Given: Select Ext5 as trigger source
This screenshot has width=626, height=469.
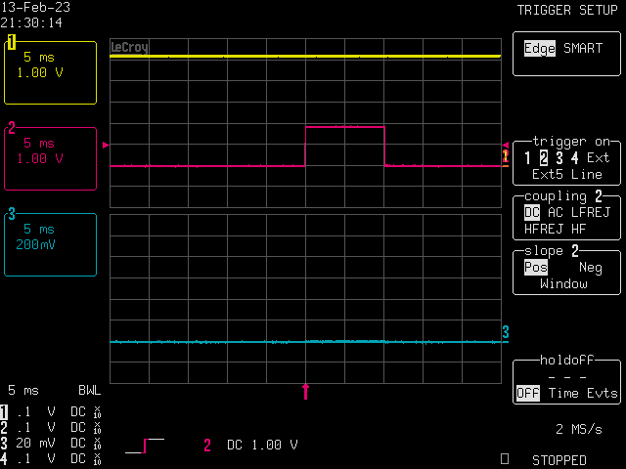Looking at the screenshot, I should pyautogui.click(x=547, y=174).
